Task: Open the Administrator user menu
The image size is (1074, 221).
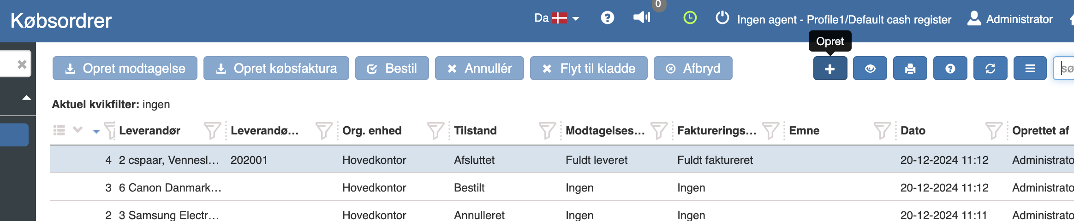Action: pos(1011,19)
